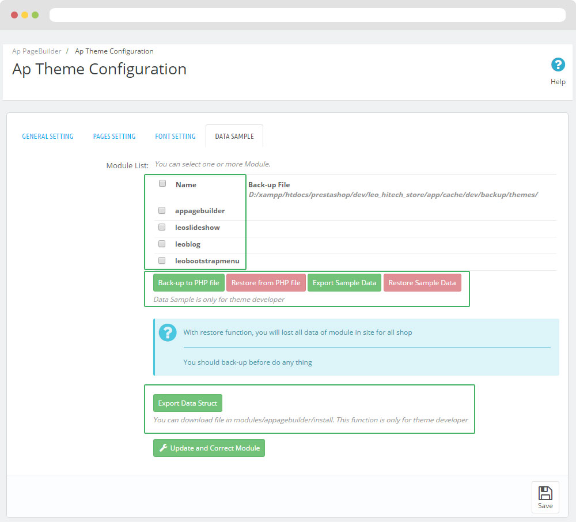Viewport: 576px width, 522px height.
Task: Select the leobootstrapmenu checkbox
Action: coord(162,260)
